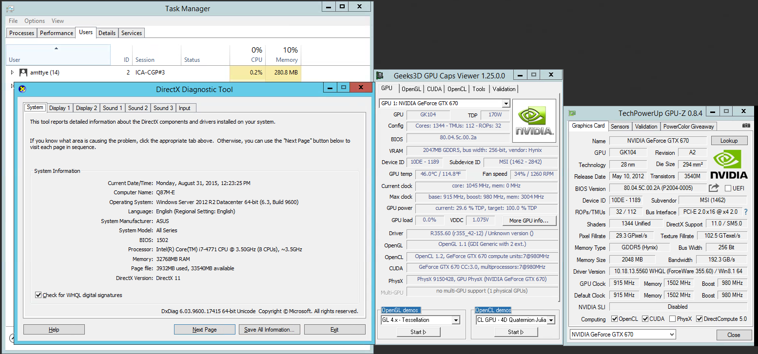The image size is (758, 354).
Task: Click the GPU-Z Name field NVIDIA GeForce GTX 670
Action: pos(658,141)
